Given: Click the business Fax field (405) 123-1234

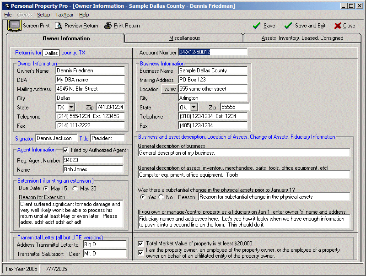Looking at the screenshot, I should coord(213,125).
